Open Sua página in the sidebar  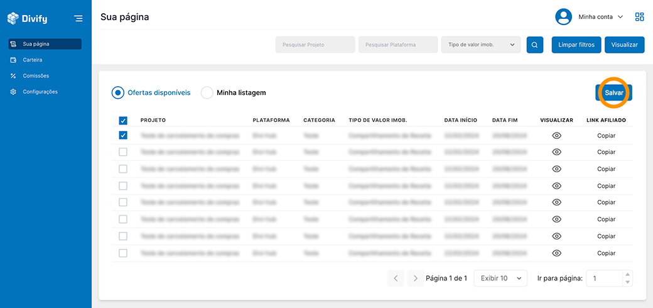pos(45,44)
